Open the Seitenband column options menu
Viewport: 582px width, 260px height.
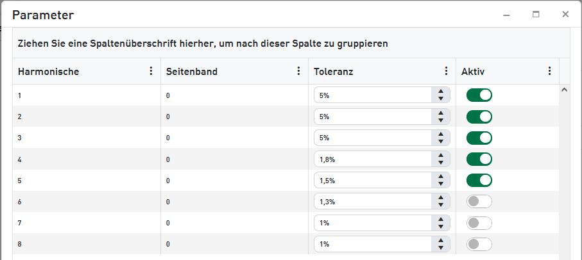point(298,71)
